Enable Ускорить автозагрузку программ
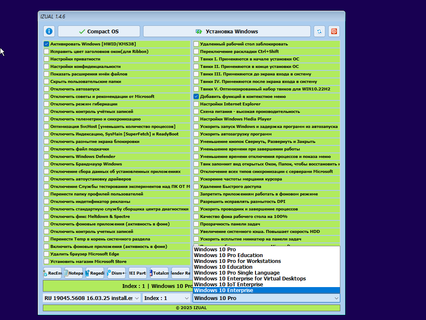 coord(196,134)
